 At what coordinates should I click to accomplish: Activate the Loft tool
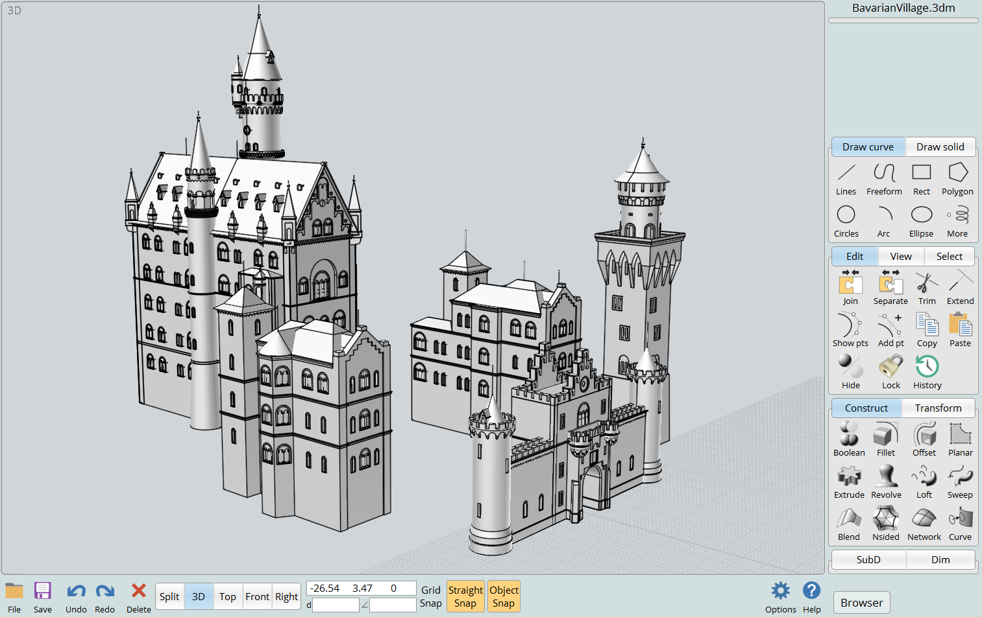click(924, 482)
